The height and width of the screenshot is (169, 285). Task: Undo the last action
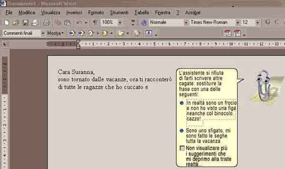(x=79, y=22)
